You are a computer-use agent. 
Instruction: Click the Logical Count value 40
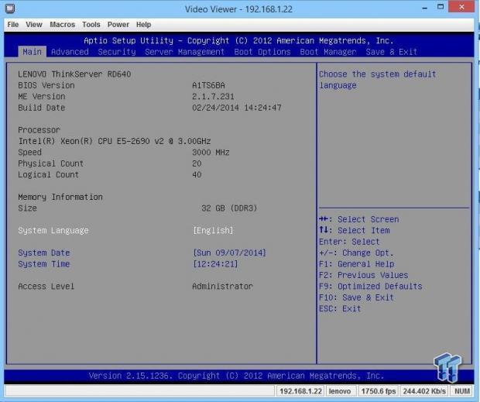(197, 174)
